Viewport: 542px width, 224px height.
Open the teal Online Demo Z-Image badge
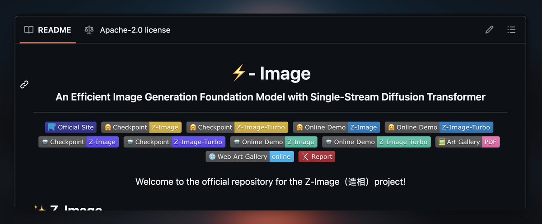[x=274, y=142]
